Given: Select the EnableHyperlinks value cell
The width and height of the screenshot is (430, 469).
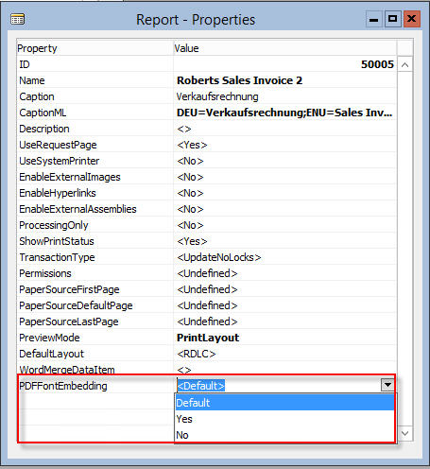Looking at the screenshot, I should (x=285, y=193).
